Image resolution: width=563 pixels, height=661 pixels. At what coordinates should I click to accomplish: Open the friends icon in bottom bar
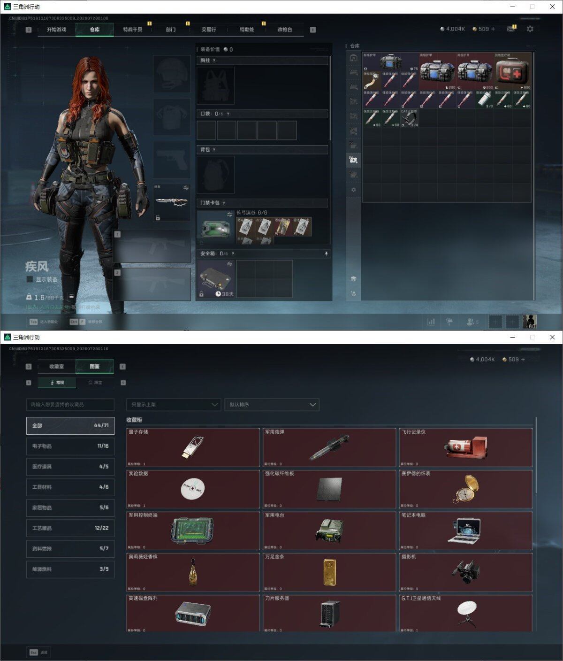(x=472, y=322)
